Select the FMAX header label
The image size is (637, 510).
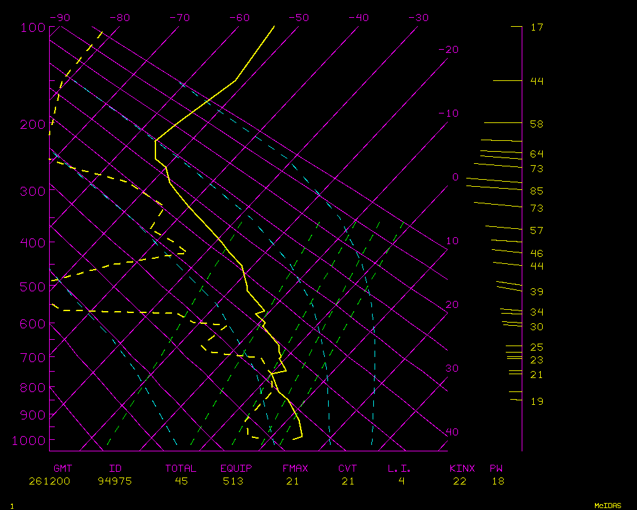[295, 469]
